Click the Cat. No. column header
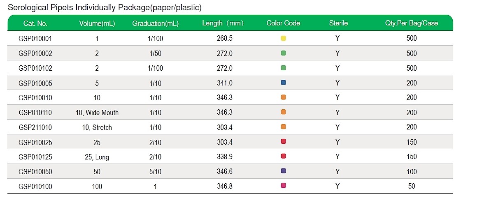Viewport: 477px width, 210px height. click(x=35, y=23)
